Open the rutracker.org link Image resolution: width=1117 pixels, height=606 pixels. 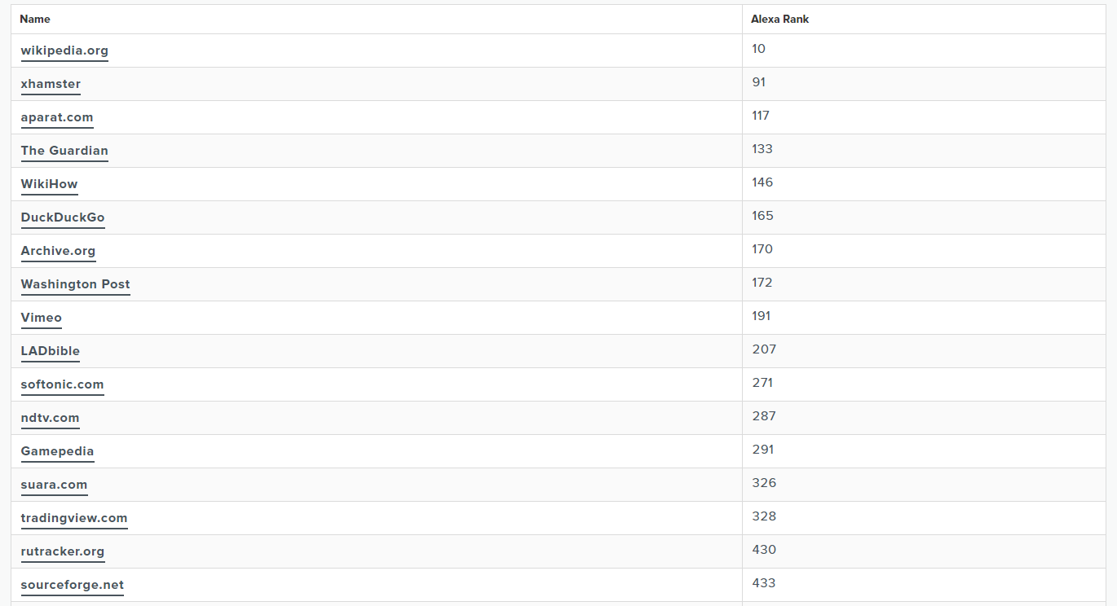pyautogui.click(x=63, y=551)
